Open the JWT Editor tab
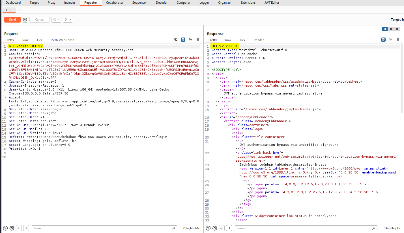This screenshot has height=233, width=404. click(x=272, y=3)
